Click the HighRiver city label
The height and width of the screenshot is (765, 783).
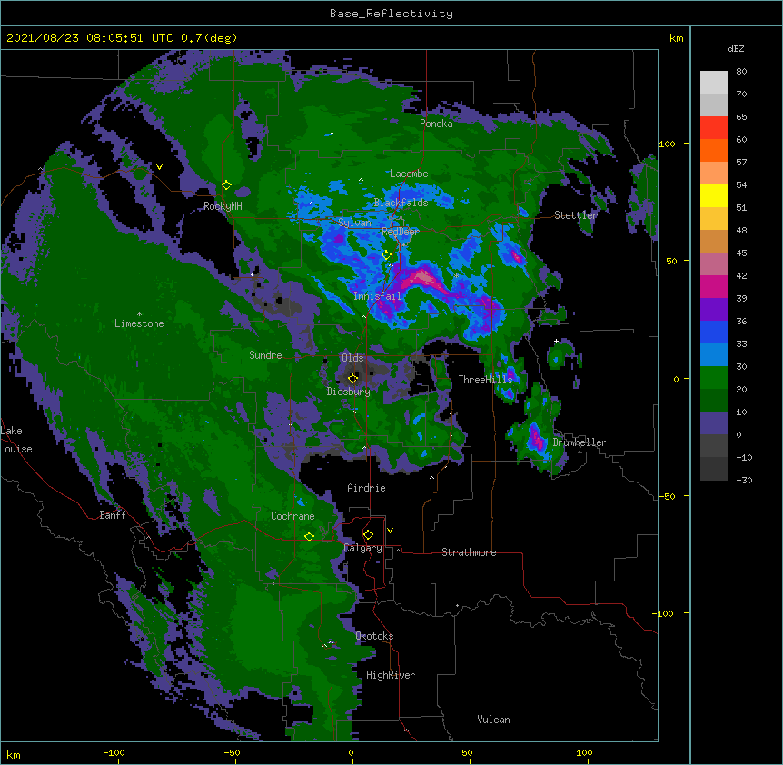coord(390,675)
